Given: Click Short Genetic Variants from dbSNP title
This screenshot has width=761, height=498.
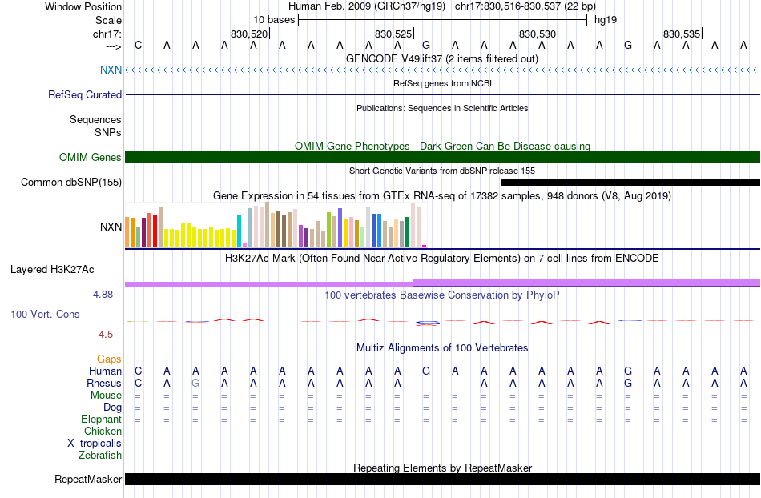Looking at the screenshot, I should pos(442,171).
